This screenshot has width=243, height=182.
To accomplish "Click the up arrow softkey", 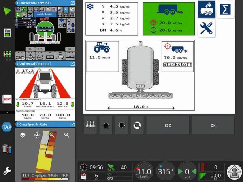I will (x=106, y=125).
